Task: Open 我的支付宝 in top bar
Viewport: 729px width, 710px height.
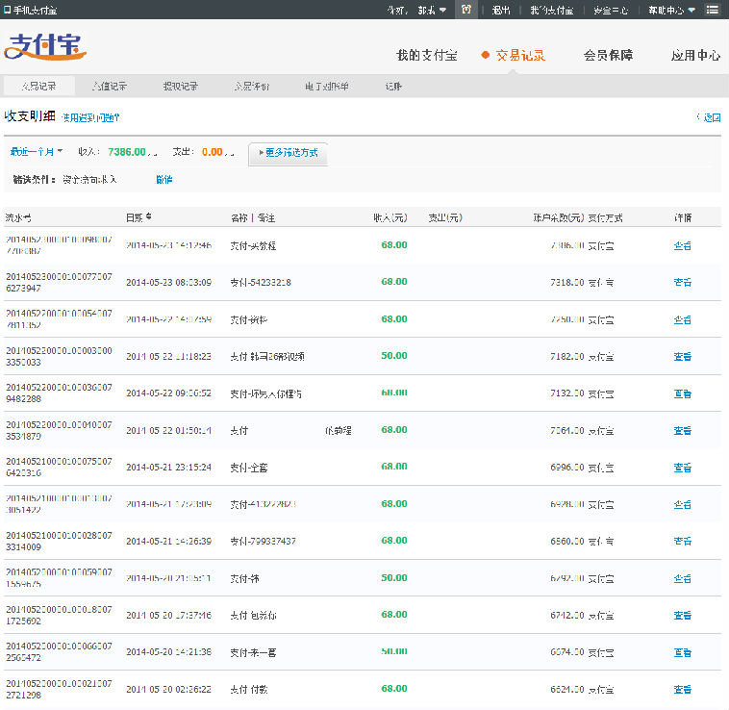Action: click(x=551, y=10)
